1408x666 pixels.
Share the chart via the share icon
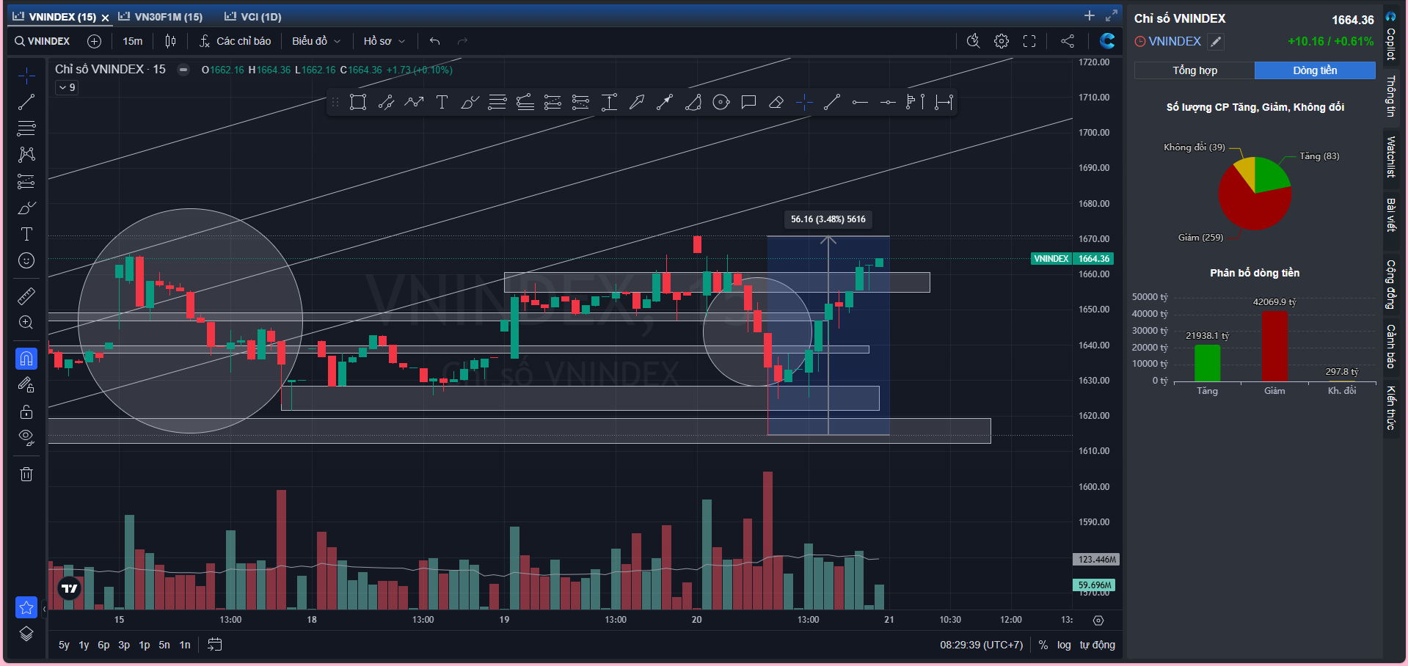coord(1068,41)
